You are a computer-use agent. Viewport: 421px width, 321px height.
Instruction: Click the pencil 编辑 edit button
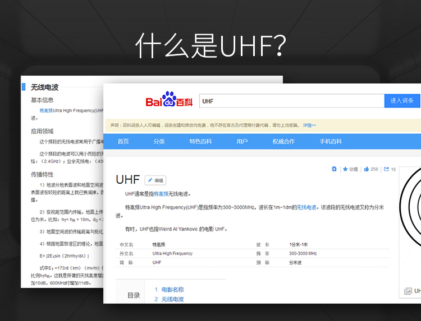tap(155, 180)
